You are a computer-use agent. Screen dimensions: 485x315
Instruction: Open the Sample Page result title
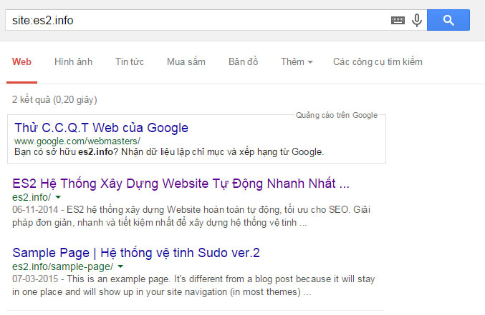[136, 253]
